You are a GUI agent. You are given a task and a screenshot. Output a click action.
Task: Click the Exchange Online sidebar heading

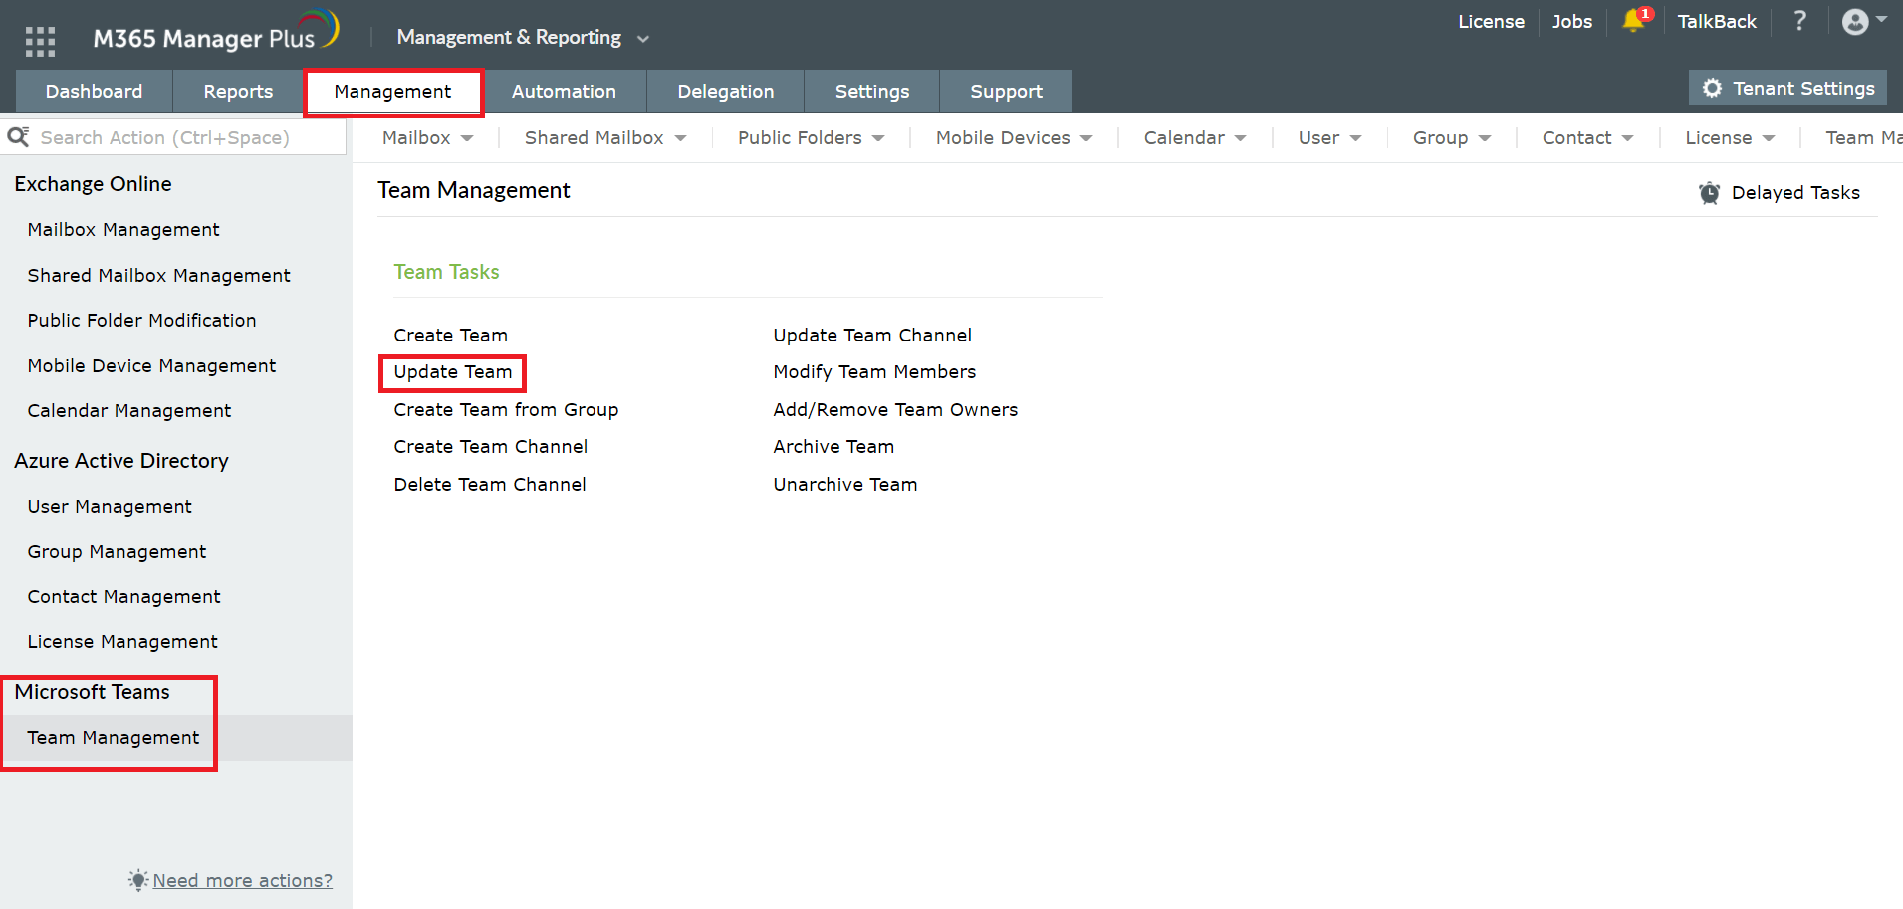point(93,184)
